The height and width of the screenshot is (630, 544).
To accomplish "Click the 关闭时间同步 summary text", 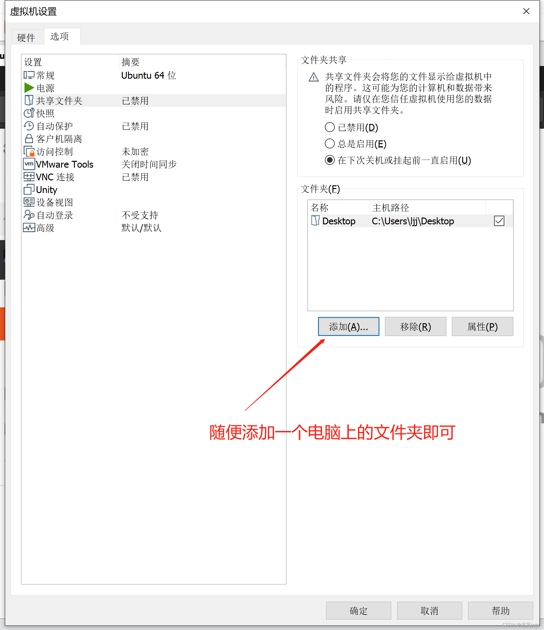I will pos(149,164).
